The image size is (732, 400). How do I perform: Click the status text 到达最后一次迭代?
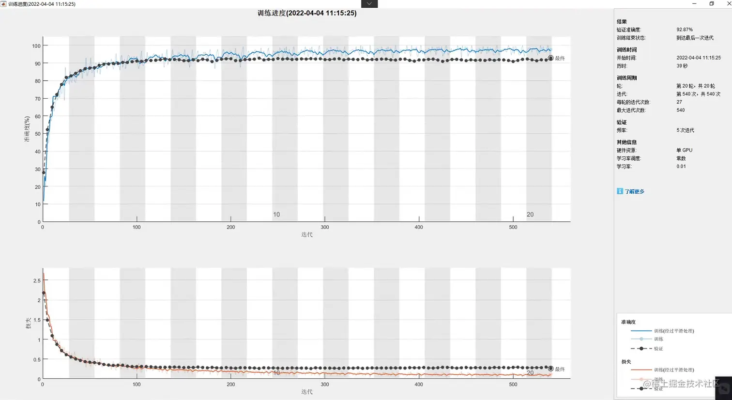click(x=695, y=38)
